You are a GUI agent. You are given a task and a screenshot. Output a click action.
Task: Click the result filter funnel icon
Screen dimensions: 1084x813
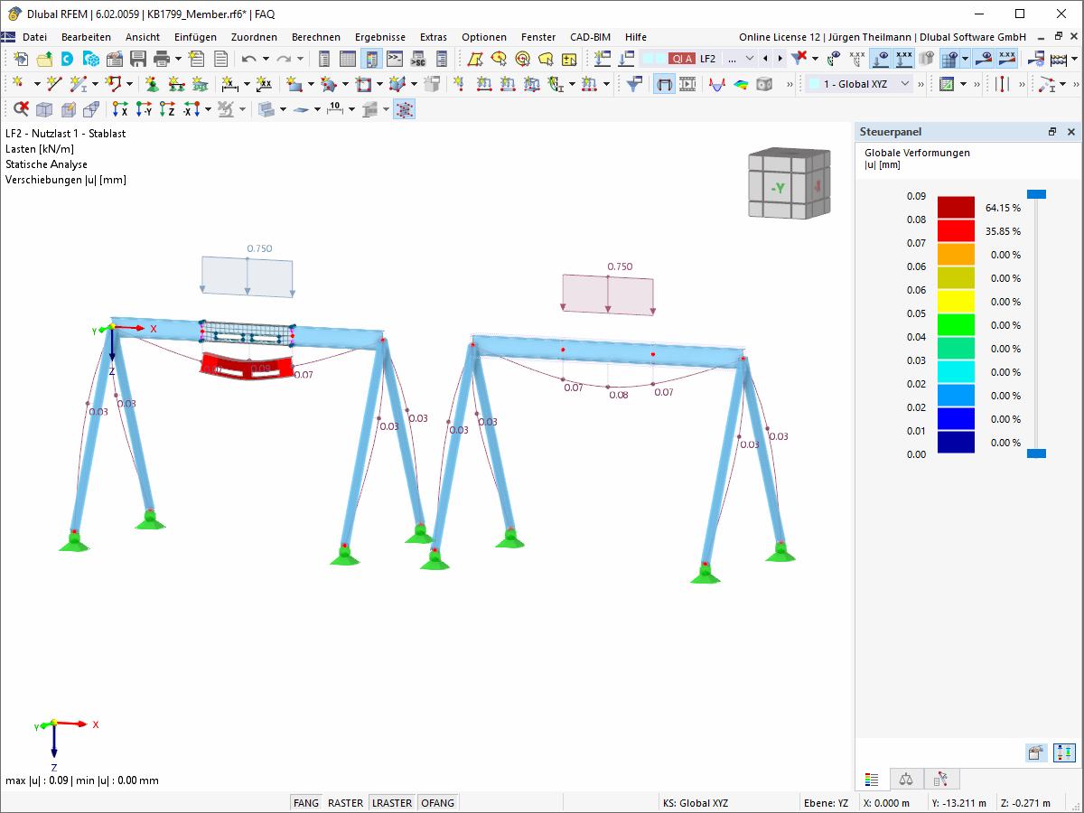(635, 84)
